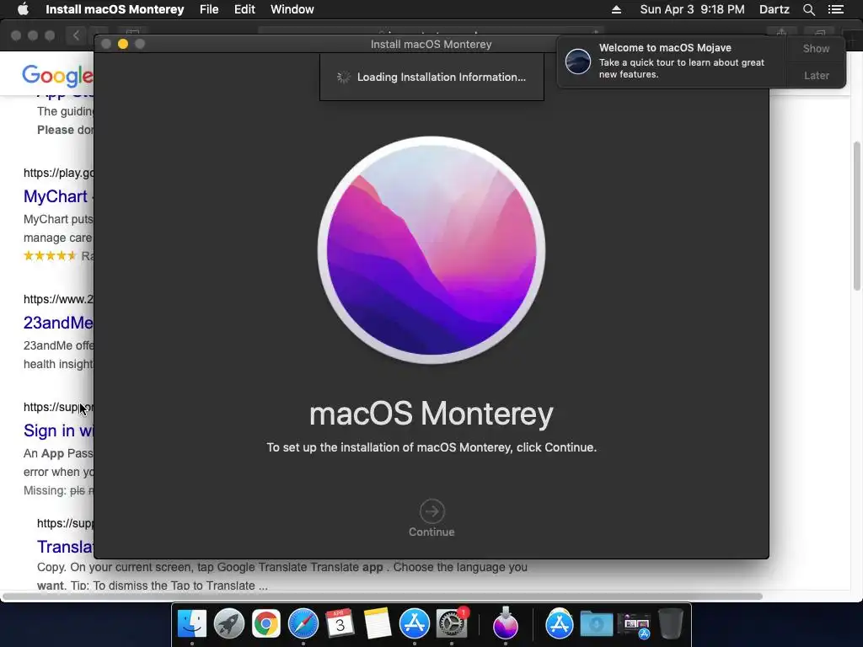Viewport: 863px width, 647px height.
Task: Click Safari horizontal scrollbar
Action: coord(383,596)
